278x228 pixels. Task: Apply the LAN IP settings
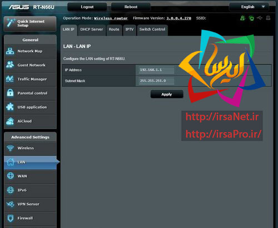pyautogui.click(x=167, y=94)
